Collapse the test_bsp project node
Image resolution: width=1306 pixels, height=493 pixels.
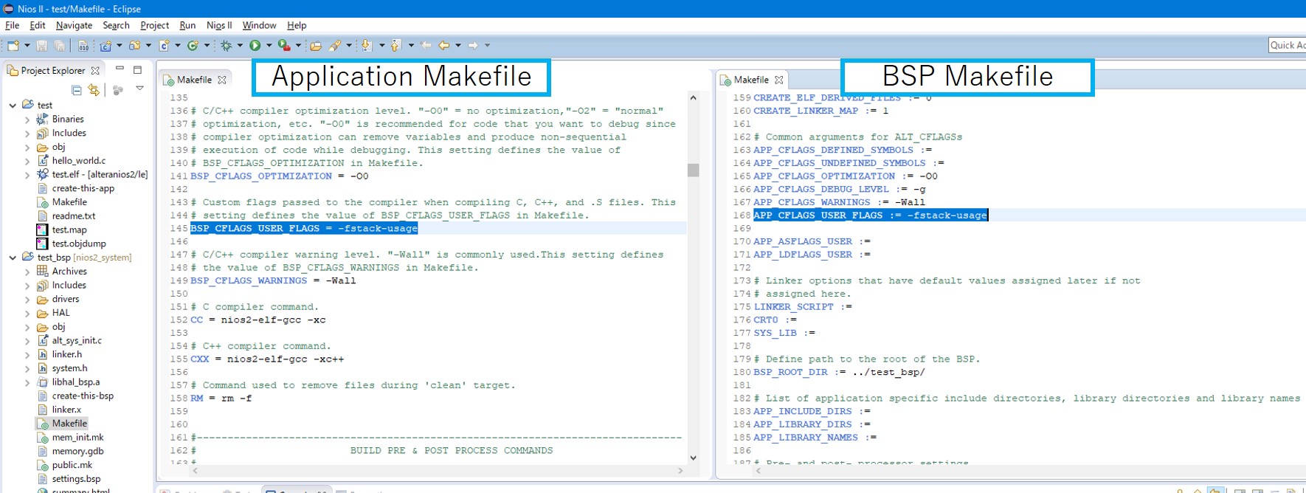(x=13, y=258)
